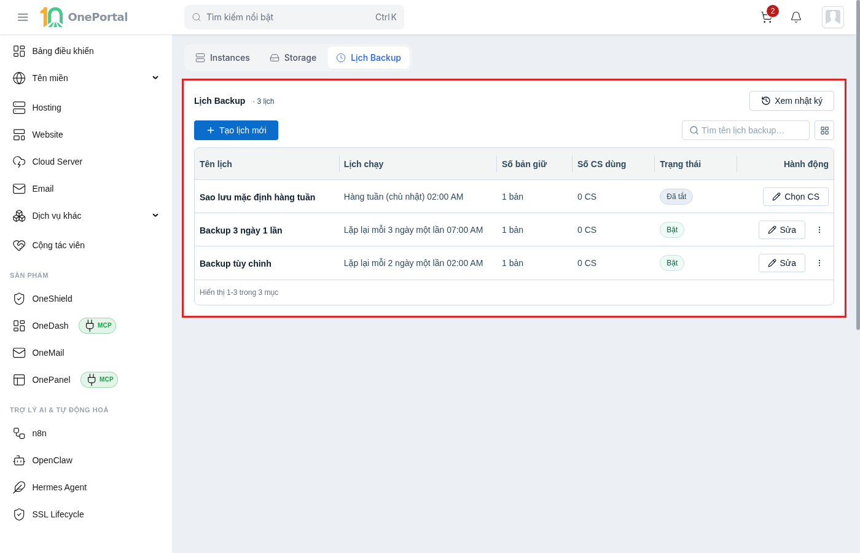Click the Số bản giữ column header

pyautogui.click(x=524, y=164)
